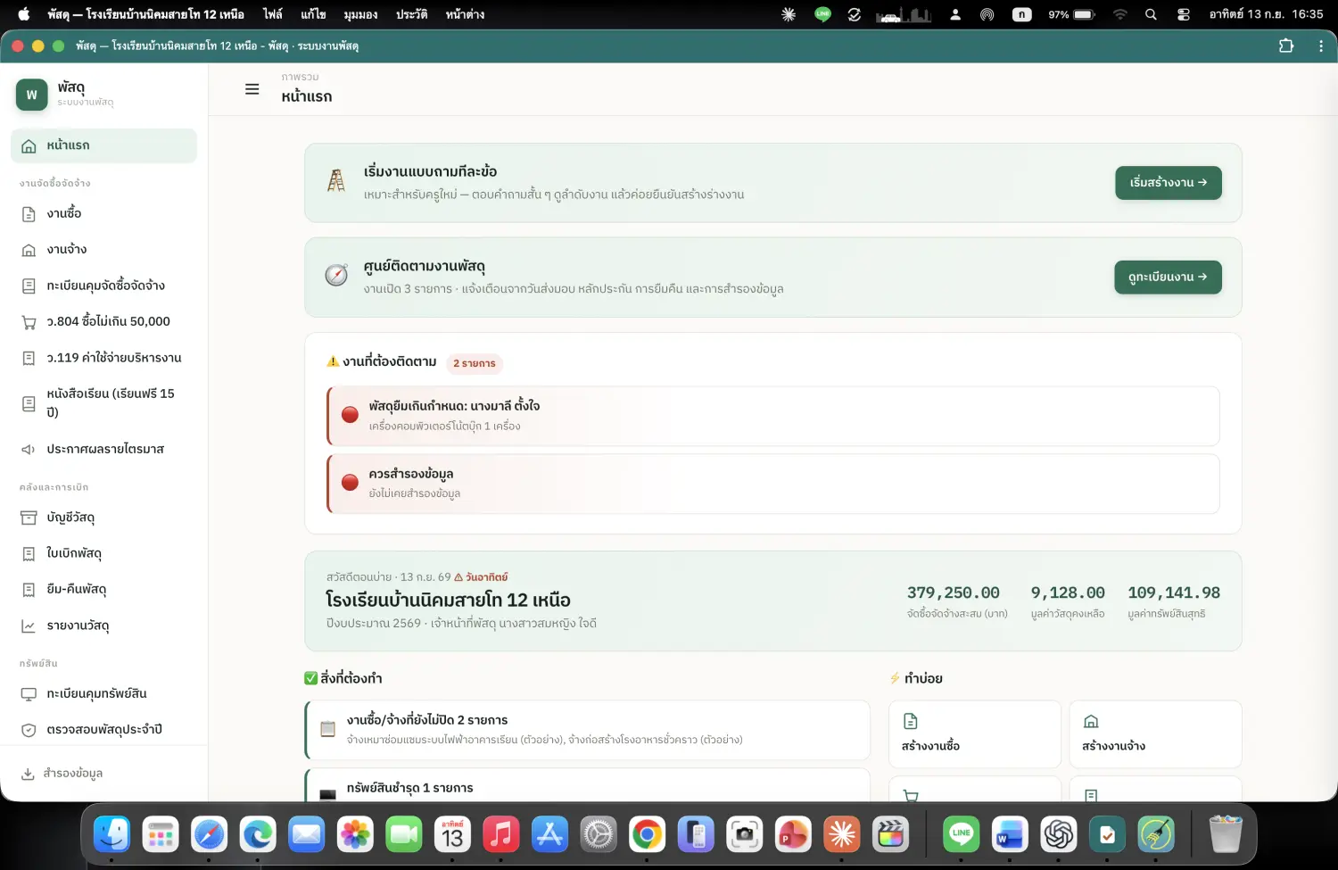Click เริ่มสร้างงาน button
The width and height of the screenshot is (1338, 870).
coord(1169,183)
